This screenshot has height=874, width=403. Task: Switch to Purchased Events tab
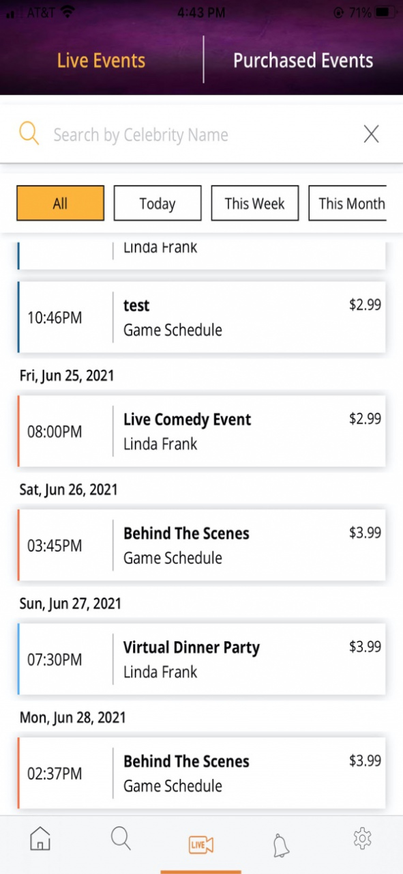303,60
